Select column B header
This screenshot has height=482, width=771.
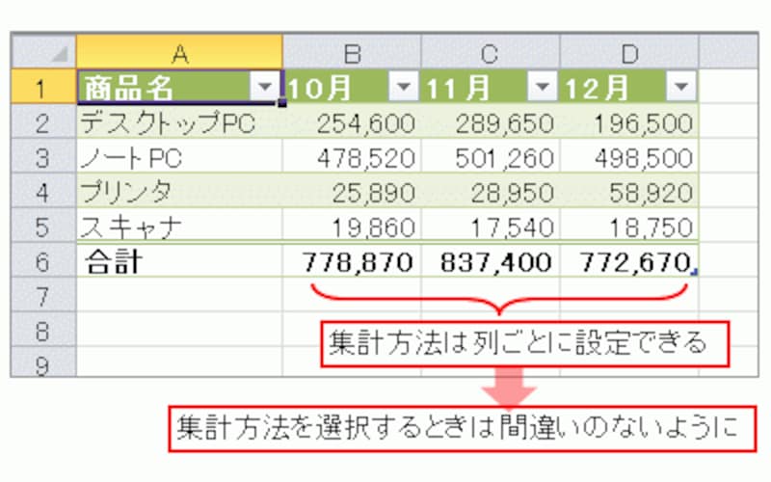(352, 52)
